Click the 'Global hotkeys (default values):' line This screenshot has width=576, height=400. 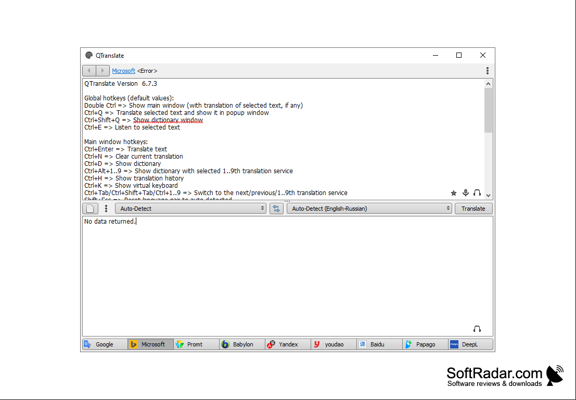[x=129, y=98]
